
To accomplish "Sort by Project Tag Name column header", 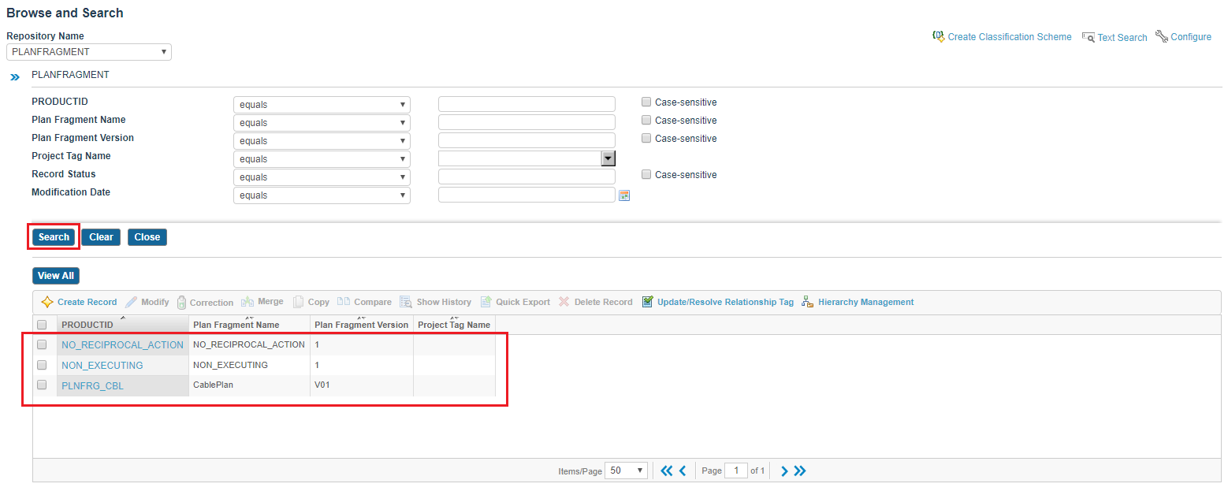I will pyautogui.click(x=454, y=325).
